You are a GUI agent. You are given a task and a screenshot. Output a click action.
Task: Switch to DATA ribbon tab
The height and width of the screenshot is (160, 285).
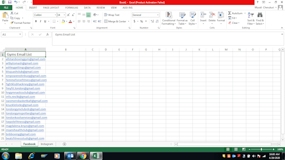[87, 8]
